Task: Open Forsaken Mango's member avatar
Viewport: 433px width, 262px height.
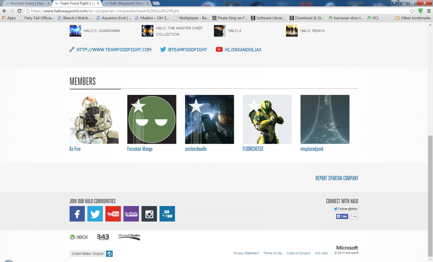Action: [x=152, y=119]
